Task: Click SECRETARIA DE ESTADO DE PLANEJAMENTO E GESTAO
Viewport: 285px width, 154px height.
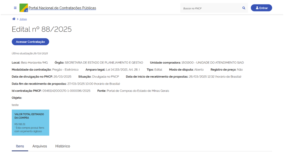Action: (104, 63)
